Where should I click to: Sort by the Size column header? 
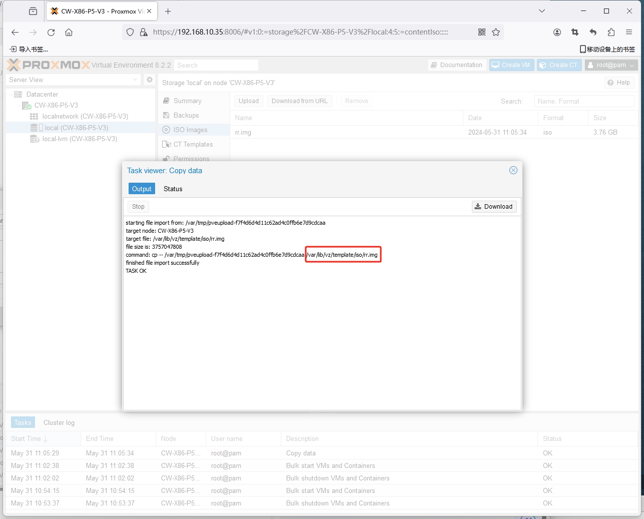pos(613,118)
